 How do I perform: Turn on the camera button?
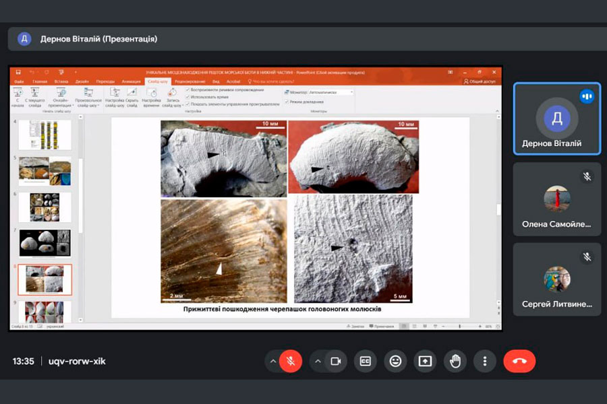tap(335, 362)
